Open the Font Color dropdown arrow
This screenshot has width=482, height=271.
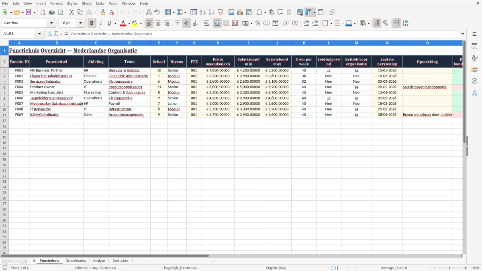click(x=129, y=23)
